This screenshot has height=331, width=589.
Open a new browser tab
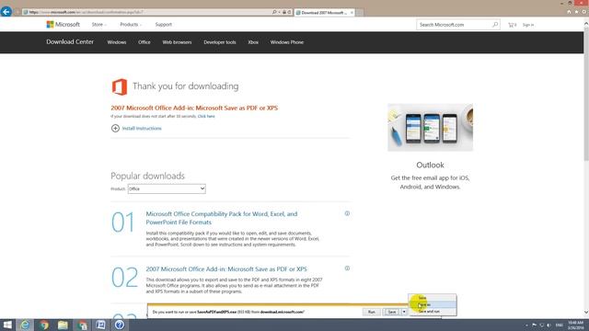(x=360, y=13)
